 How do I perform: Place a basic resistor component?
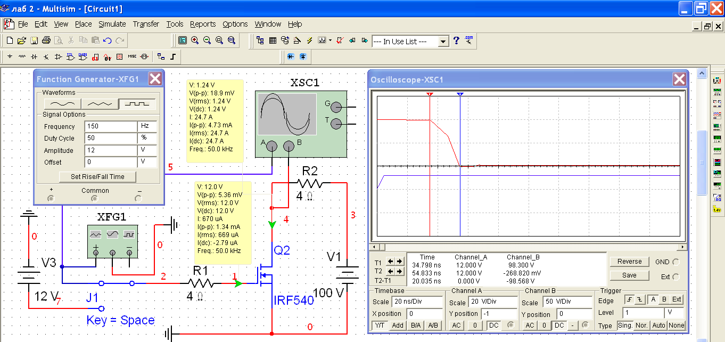[x=22, y=56]
